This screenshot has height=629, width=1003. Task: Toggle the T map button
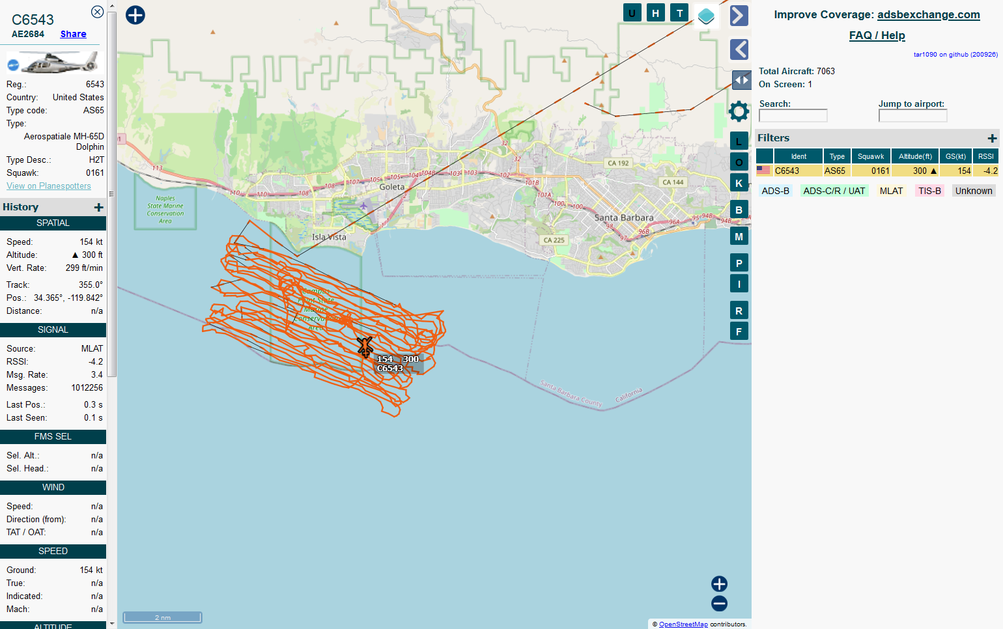pos(680,13)
